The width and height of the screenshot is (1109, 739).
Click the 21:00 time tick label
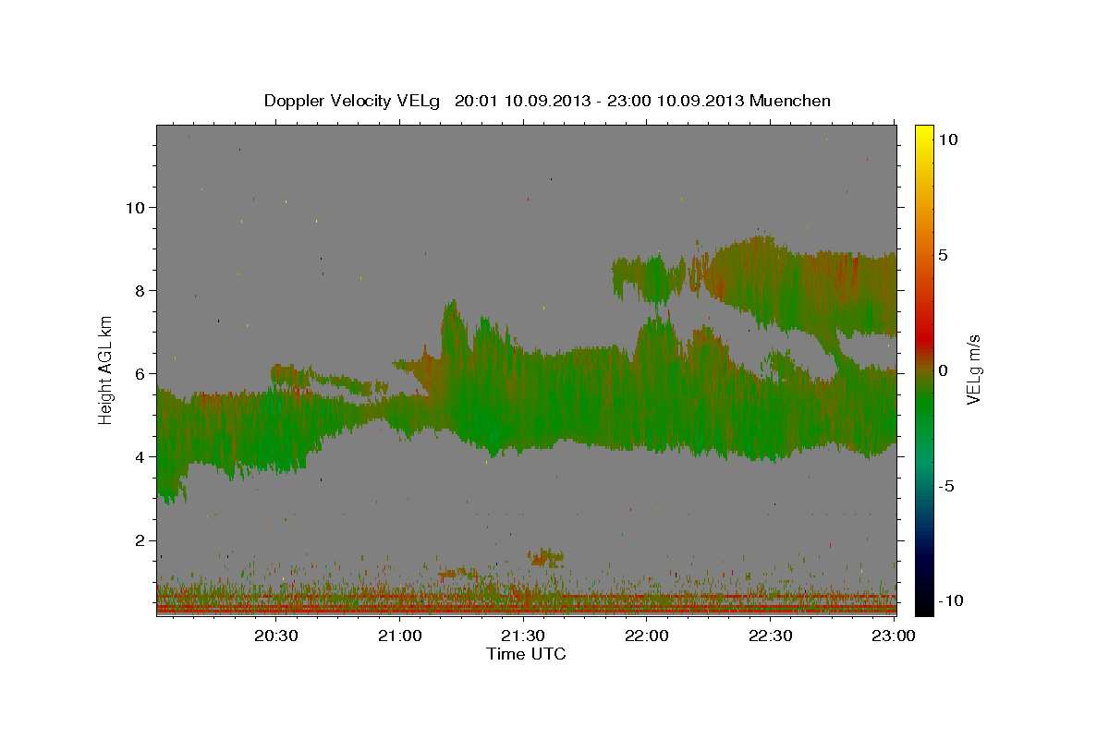click(x=399, y=636)
